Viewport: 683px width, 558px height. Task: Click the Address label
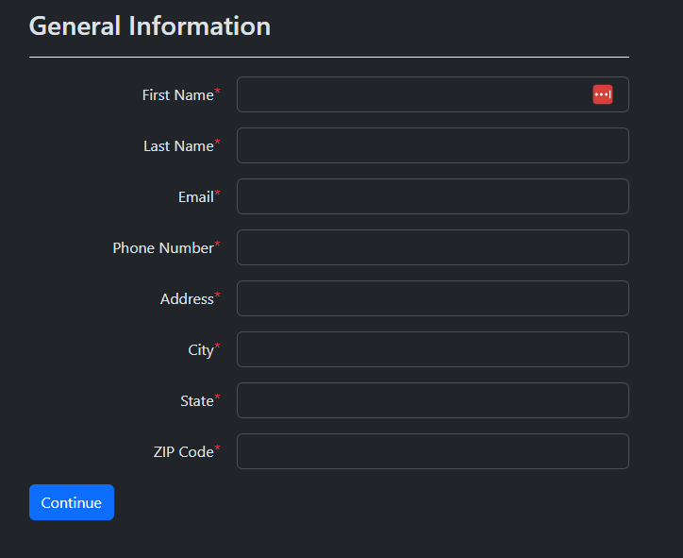pyautogui.click(x=187, y=299)
